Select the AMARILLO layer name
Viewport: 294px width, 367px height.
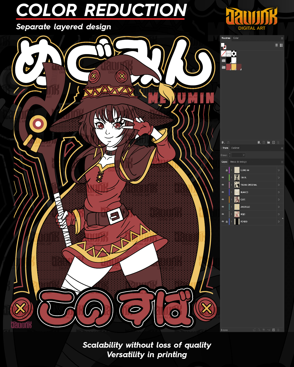(245, 207)
